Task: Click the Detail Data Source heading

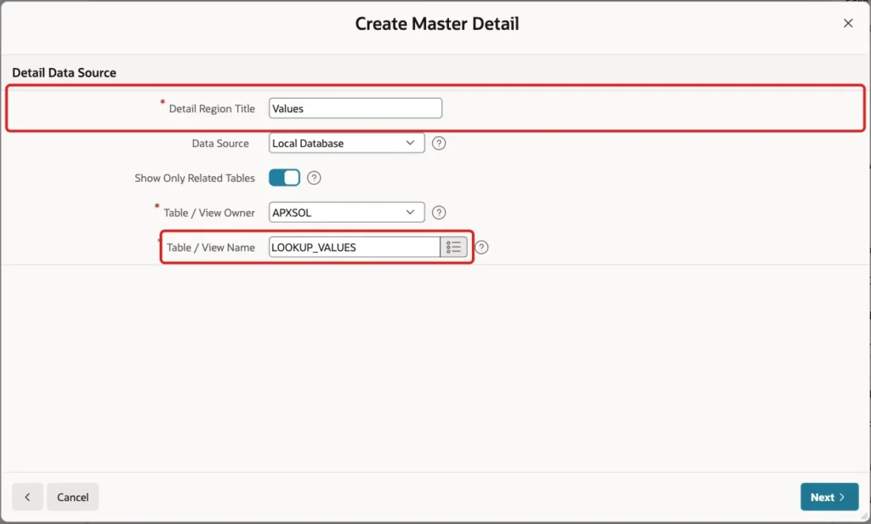Action: pyautogui.click(x=64, y=73)
